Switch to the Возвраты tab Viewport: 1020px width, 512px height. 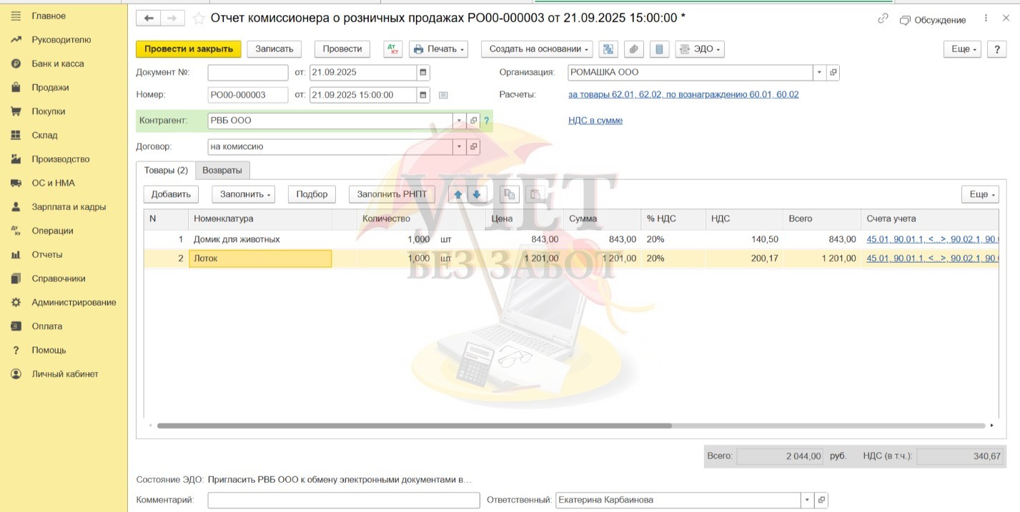222,171
